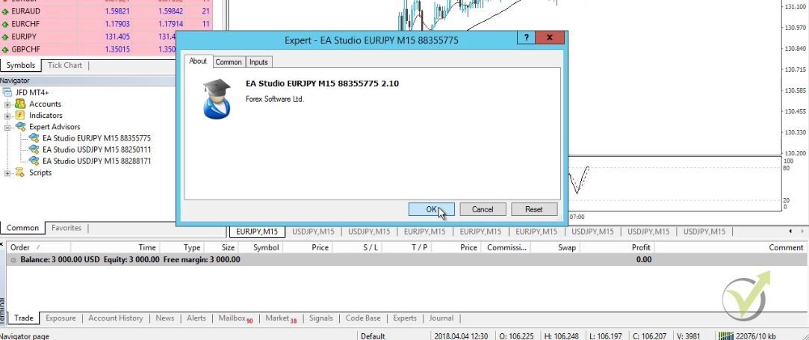This screenshot has width=809, height=340.
Task: Click the Size column header
Action: [220, 247]
